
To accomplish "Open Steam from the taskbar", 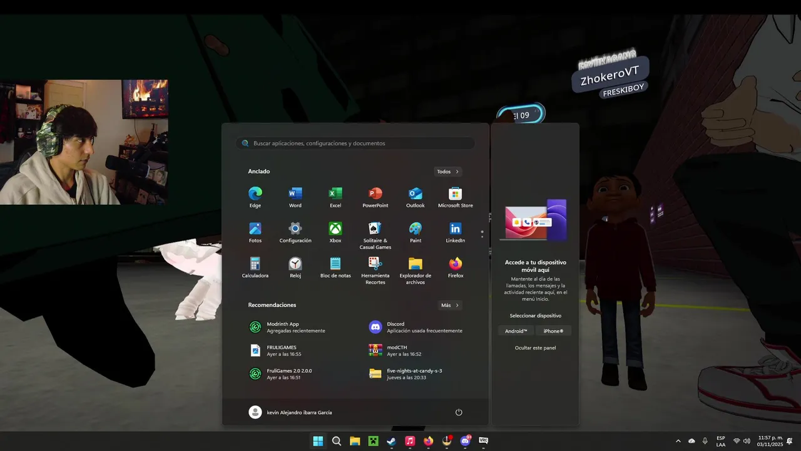I will coord(392,441).
